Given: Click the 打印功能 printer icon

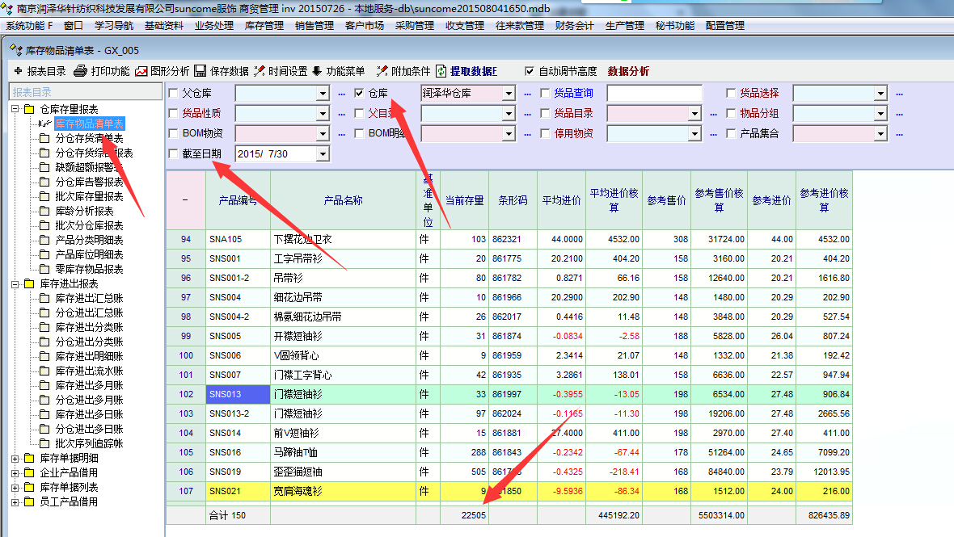Looking at the screenshot, I should point(80,71).
